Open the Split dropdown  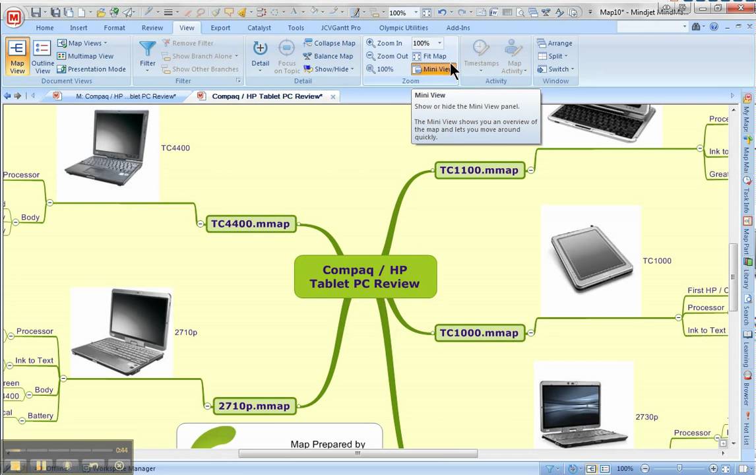[553, 56]
